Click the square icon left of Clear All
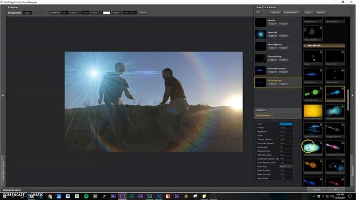Screen dimensions: 356x200 coord(258,12)
